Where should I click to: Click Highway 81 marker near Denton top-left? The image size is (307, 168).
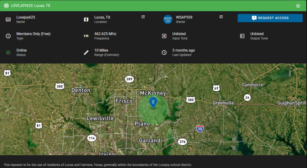(x=7, y=73)
